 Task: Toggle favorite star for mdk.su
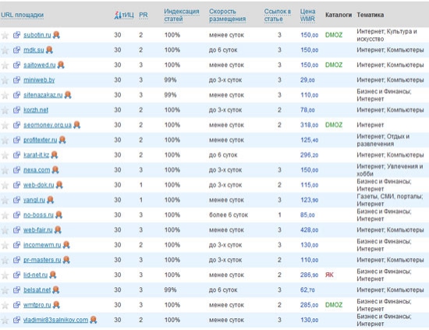5,51
